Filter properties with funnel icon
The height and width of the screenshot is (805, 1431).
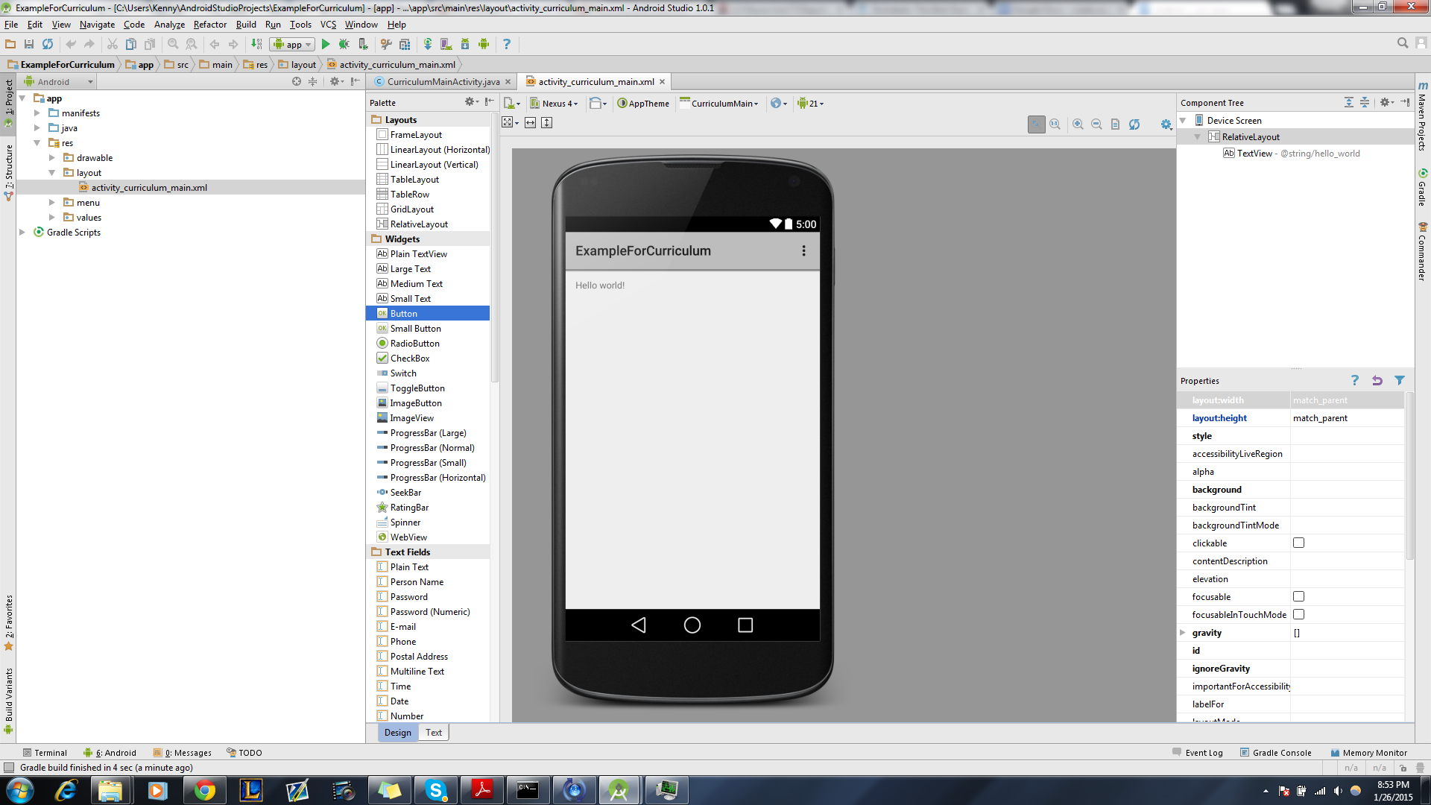click(x=1399, y=381)
